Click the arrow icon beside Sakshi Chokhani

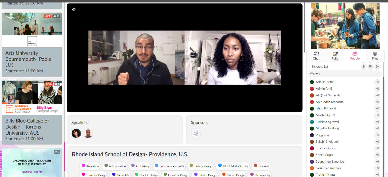[377, 142]
